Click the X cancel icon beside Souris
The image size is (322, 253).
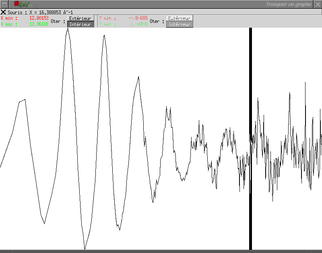coord(3,12)
